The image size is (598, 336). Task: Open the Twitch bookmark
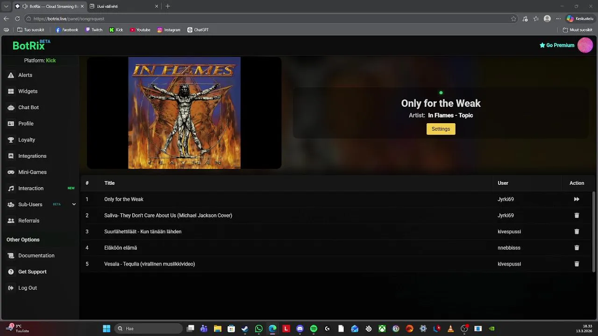tap(94, 30)
